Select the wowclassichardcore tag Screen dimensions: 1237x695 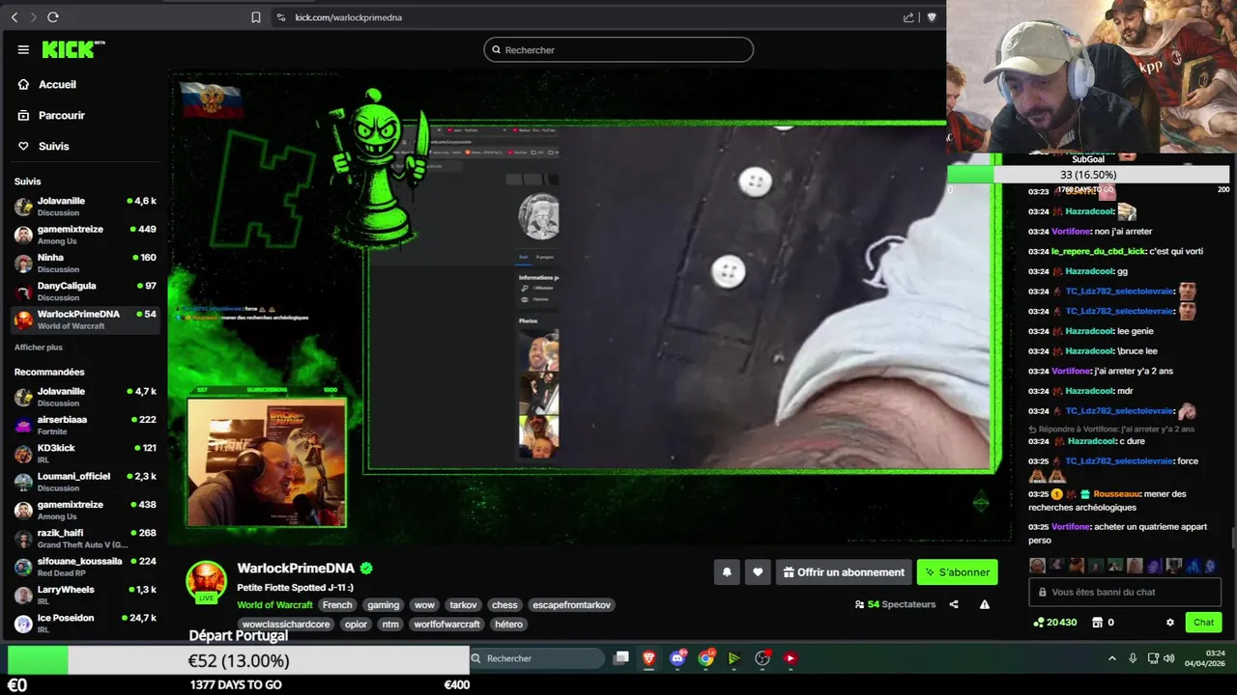point(286,625)
